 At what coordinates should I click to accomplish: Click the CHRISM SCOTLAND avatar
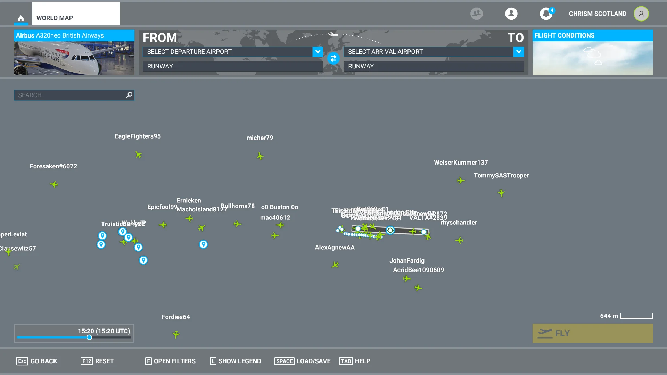coord(641,14)
